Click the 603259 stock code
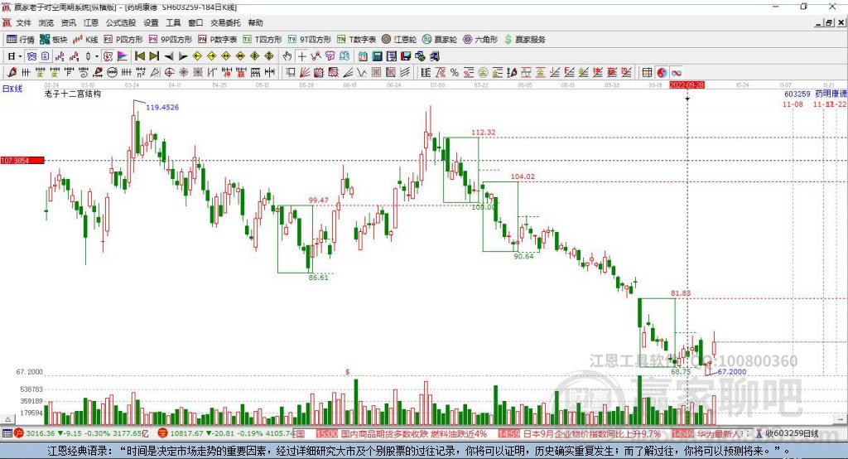848x459 pixels. point(797,94)
